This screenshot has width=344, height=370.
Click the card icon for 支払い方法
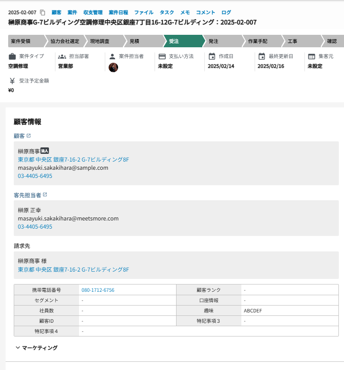click(x=162, y=57)
